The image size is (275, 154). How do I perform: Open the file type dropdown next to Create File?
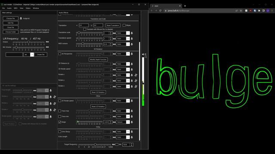[28, 55]
